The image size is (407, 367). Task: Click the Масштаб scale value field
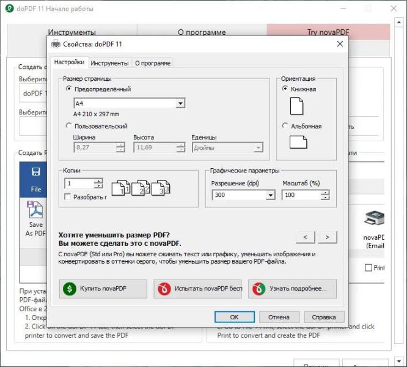(301, 195)
